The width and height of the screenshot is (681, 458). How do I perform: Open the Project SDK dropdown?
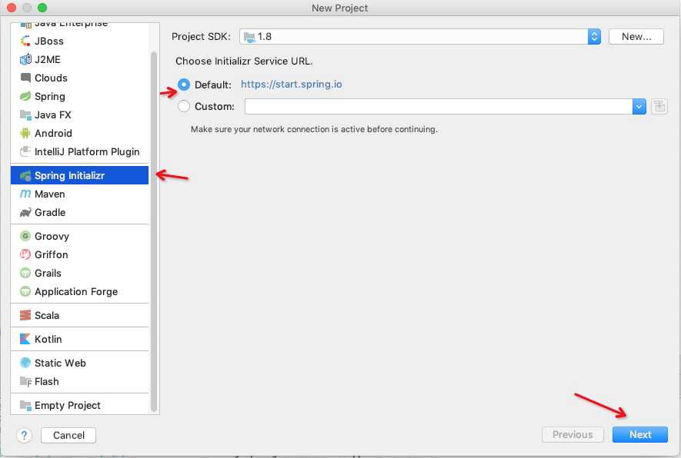(x=419, y=36)
